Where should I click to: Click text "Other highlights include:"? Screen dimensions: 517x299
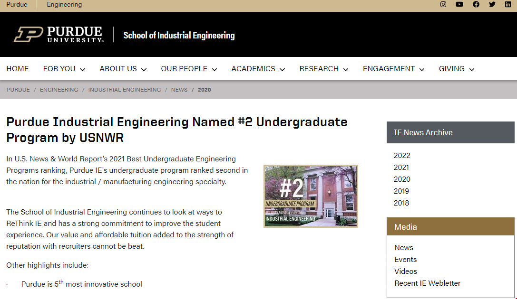click(48, 265)
